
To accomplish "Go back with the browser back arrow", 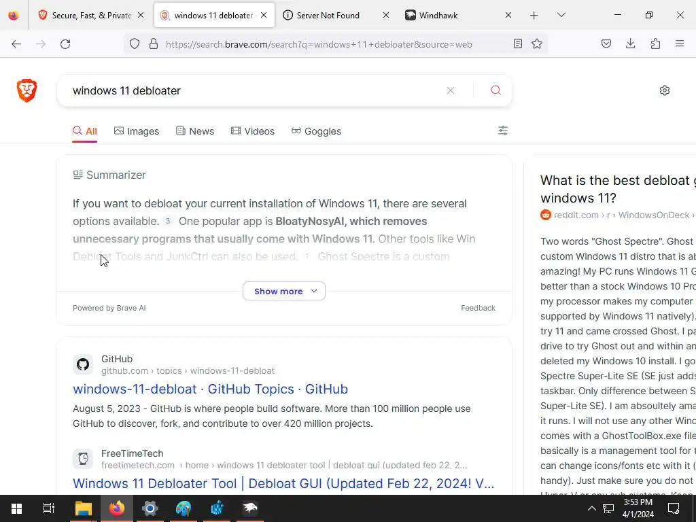I will coord(16,43).
